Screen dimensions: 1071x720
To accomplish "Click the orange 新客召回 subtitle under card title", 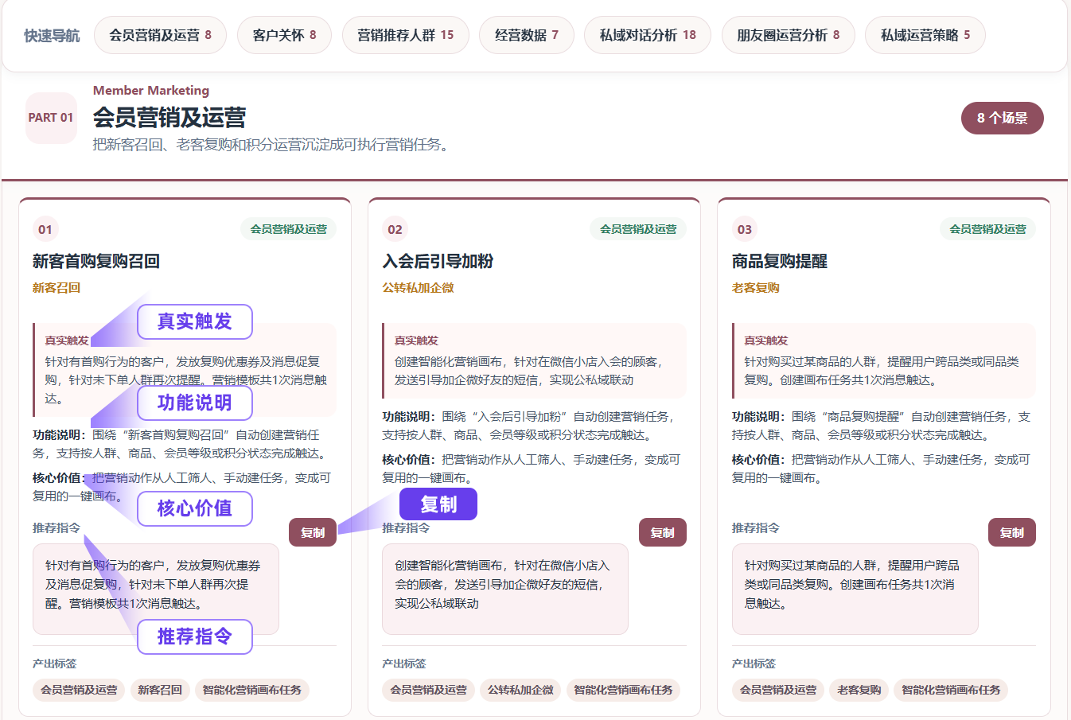I will 56,287.
